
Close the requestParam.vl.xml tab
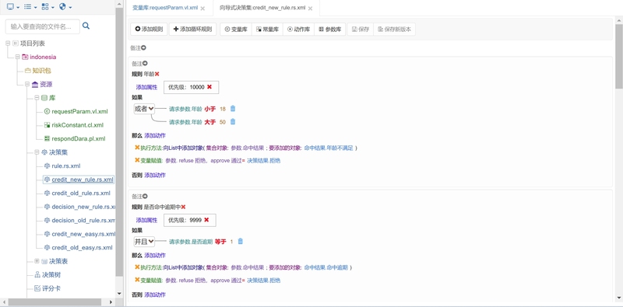[x=202, y=9]
